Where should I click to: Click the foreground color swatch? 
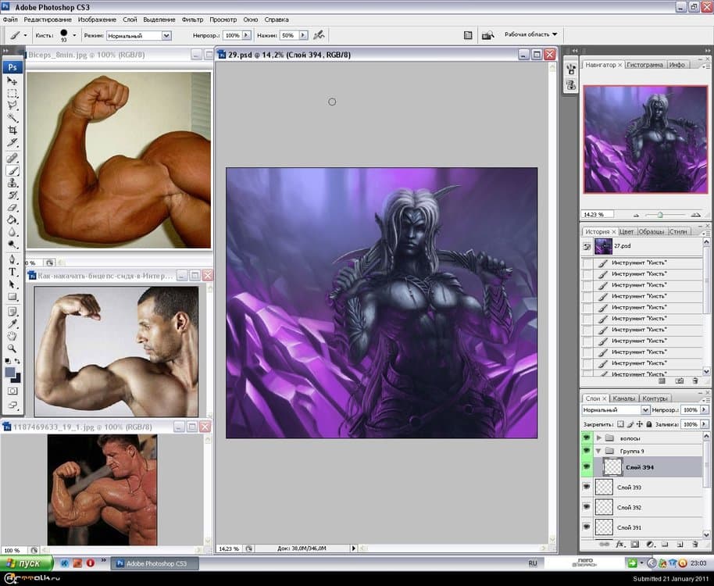click(x=11, y=372)
